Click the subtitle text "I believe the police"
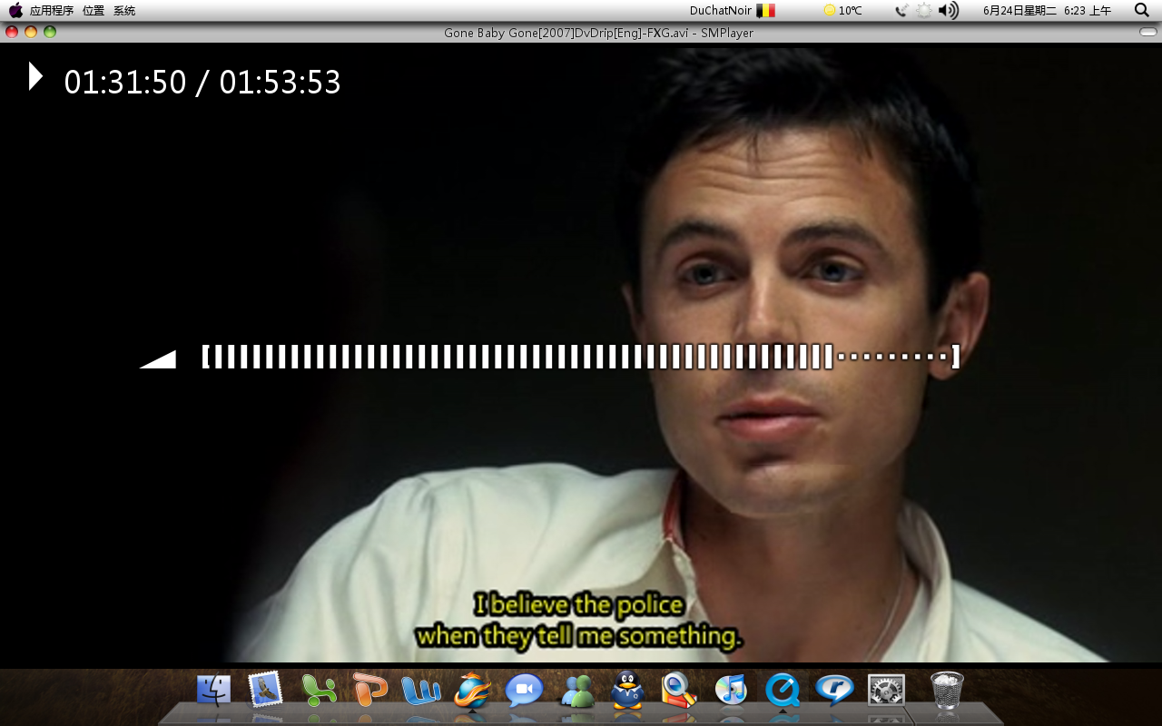 [x=579, y=604]
